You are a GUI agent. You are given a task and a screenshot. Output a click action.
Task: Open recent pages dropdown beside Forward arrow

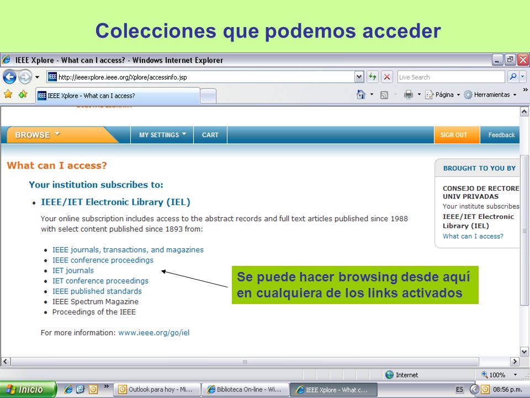(x=37, y=77)
